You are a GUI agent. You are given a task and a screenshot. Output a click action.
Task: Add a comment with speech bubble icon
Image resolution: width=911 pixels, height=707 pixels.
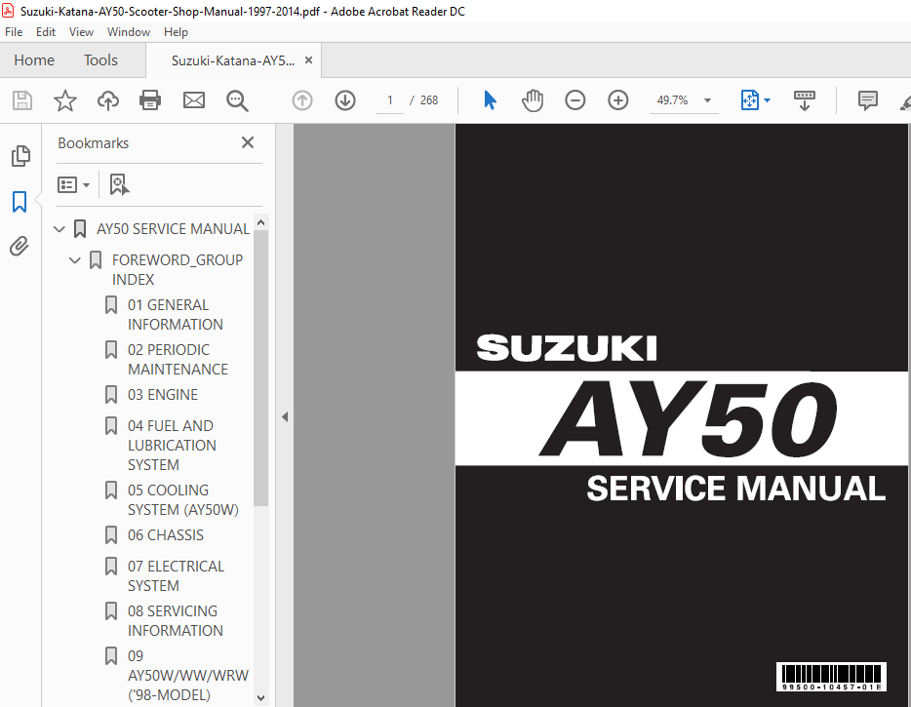tap(867, 100)
